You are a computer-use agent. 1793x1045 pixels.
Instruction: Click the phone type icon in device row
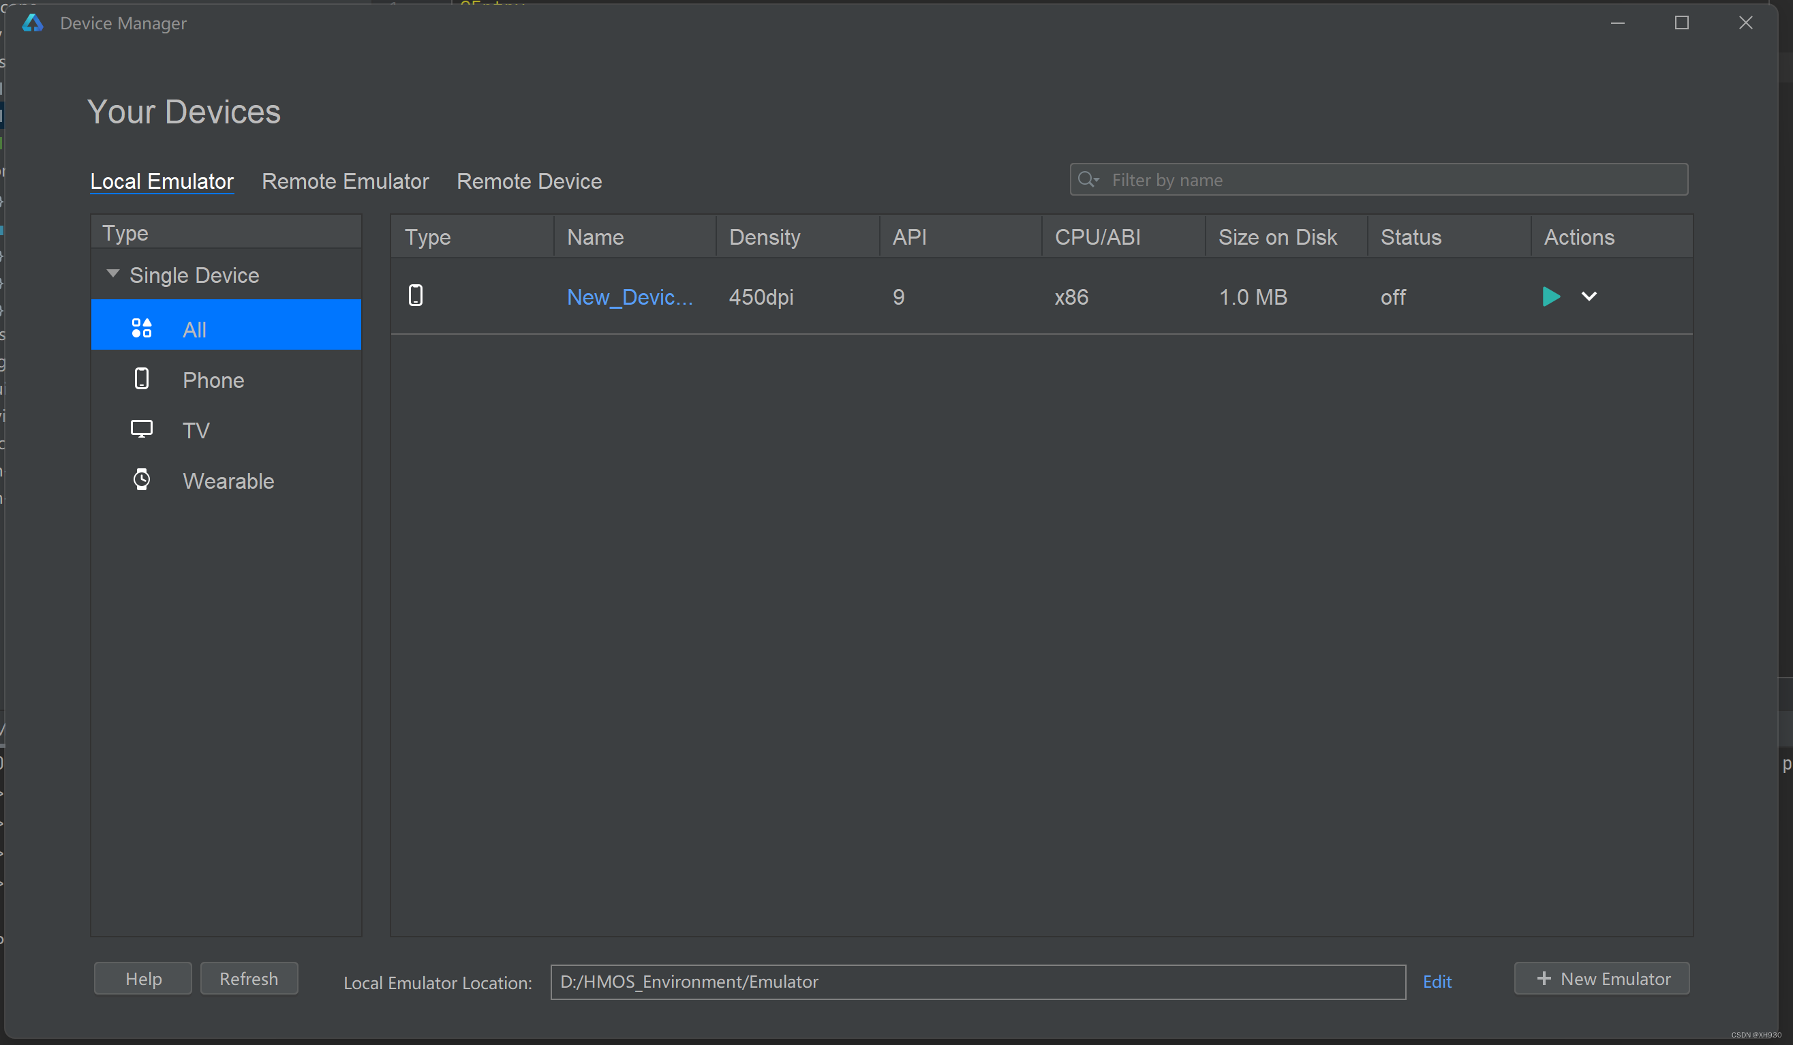click(416, 295)
